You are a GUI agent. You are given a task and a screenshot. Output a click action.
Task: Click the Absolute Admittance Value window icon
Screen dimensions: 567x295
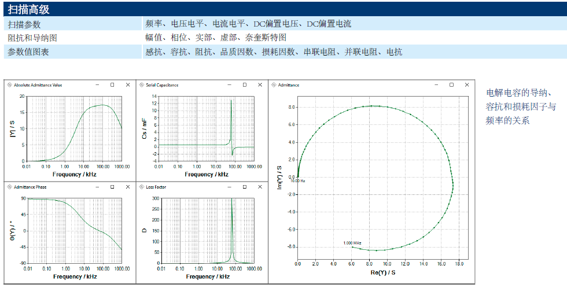click(9, 85)
